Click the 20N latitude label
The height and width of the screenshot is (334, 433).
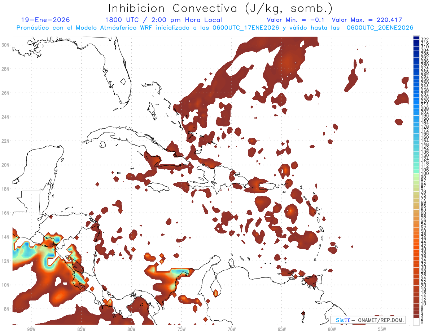point(6,165)
